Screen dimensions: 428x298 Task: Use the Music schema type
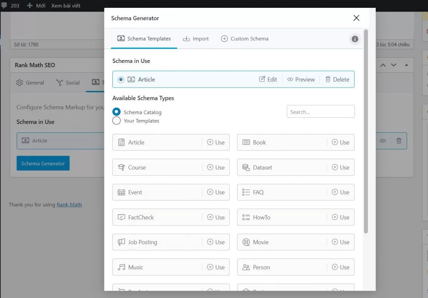point(216,267)
